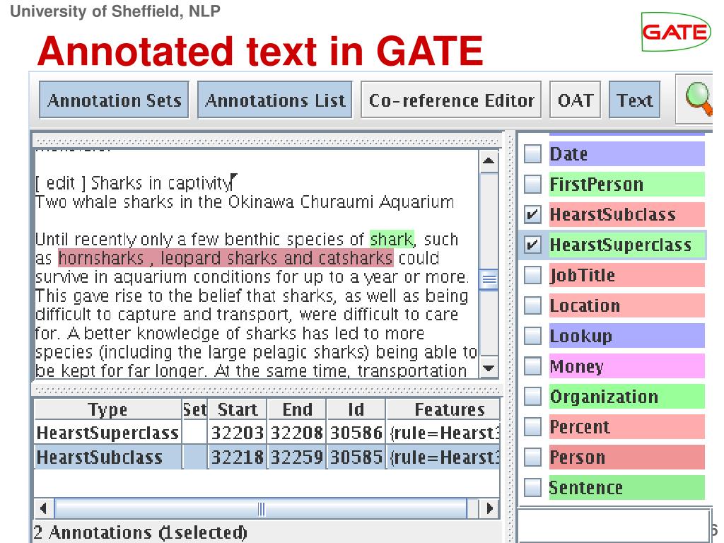Enable the JobTitle annotation checkbox

[533, 275]
